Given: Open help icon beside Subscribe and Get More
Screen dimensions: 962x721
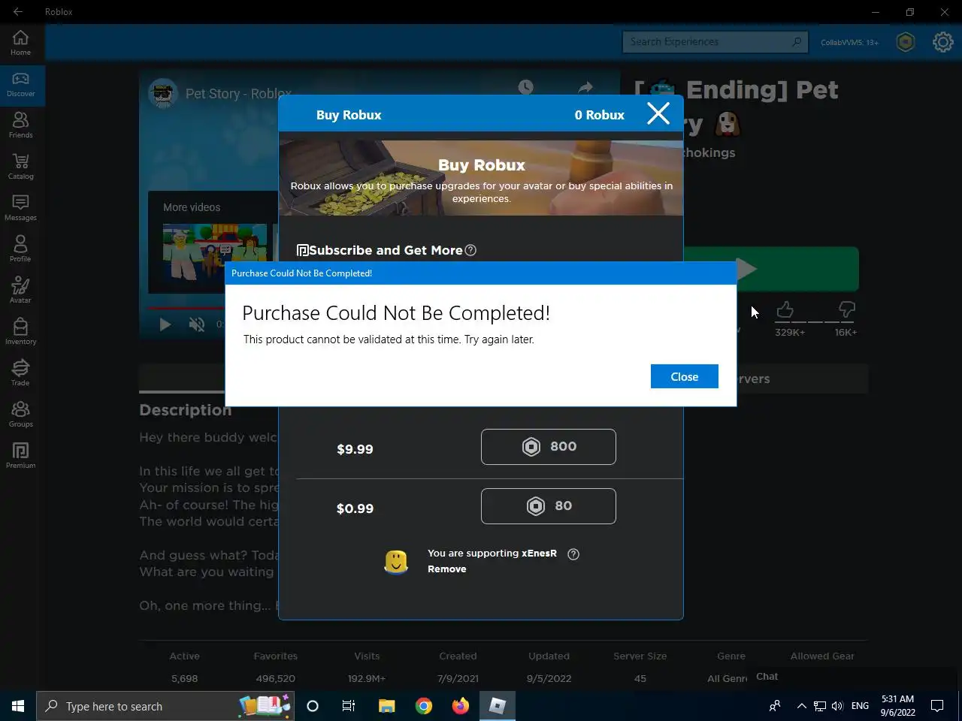Looking at the screenshot, I should coord(470,250).
